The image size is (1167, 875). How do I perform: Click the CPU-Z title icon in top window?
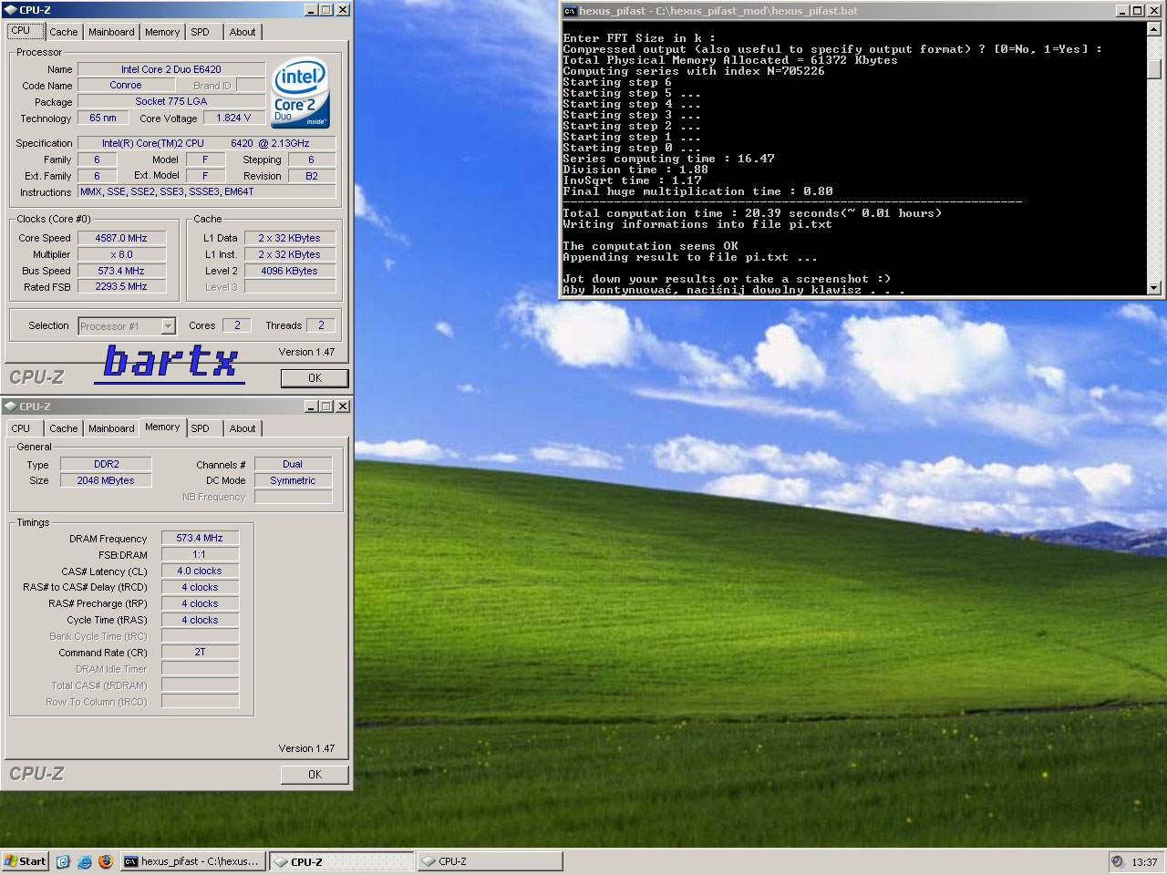tap(10, 10)
